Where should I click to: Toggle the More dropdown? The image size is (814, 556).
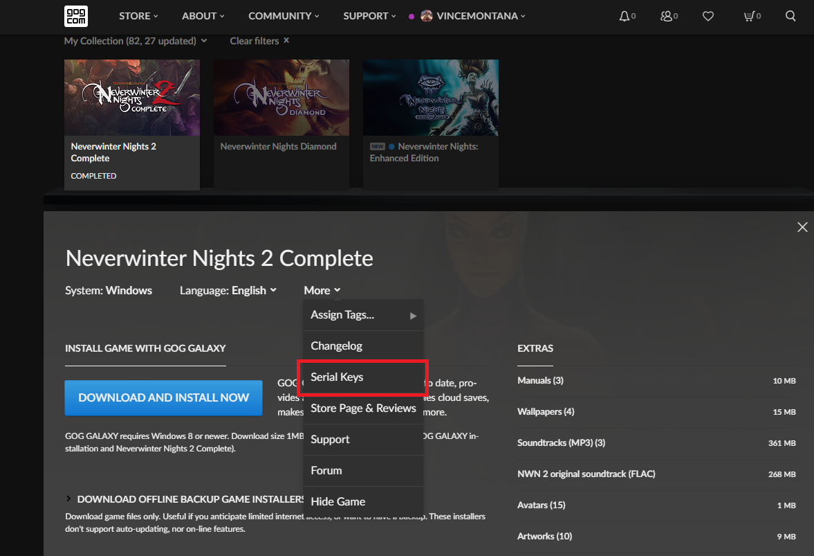(x=322, y=291)
